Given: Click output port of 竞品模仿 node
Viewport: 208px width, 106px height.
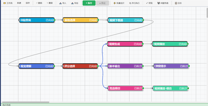Looking at the screenshot, I should pos(143,88).
